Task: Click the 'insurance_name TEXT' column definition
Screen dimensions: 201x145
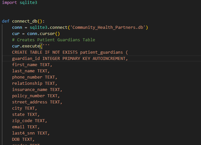Action: click(x=37, y=90)
